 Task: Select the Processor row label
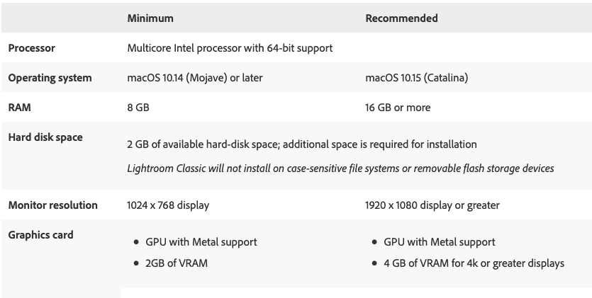click(31, 48)
